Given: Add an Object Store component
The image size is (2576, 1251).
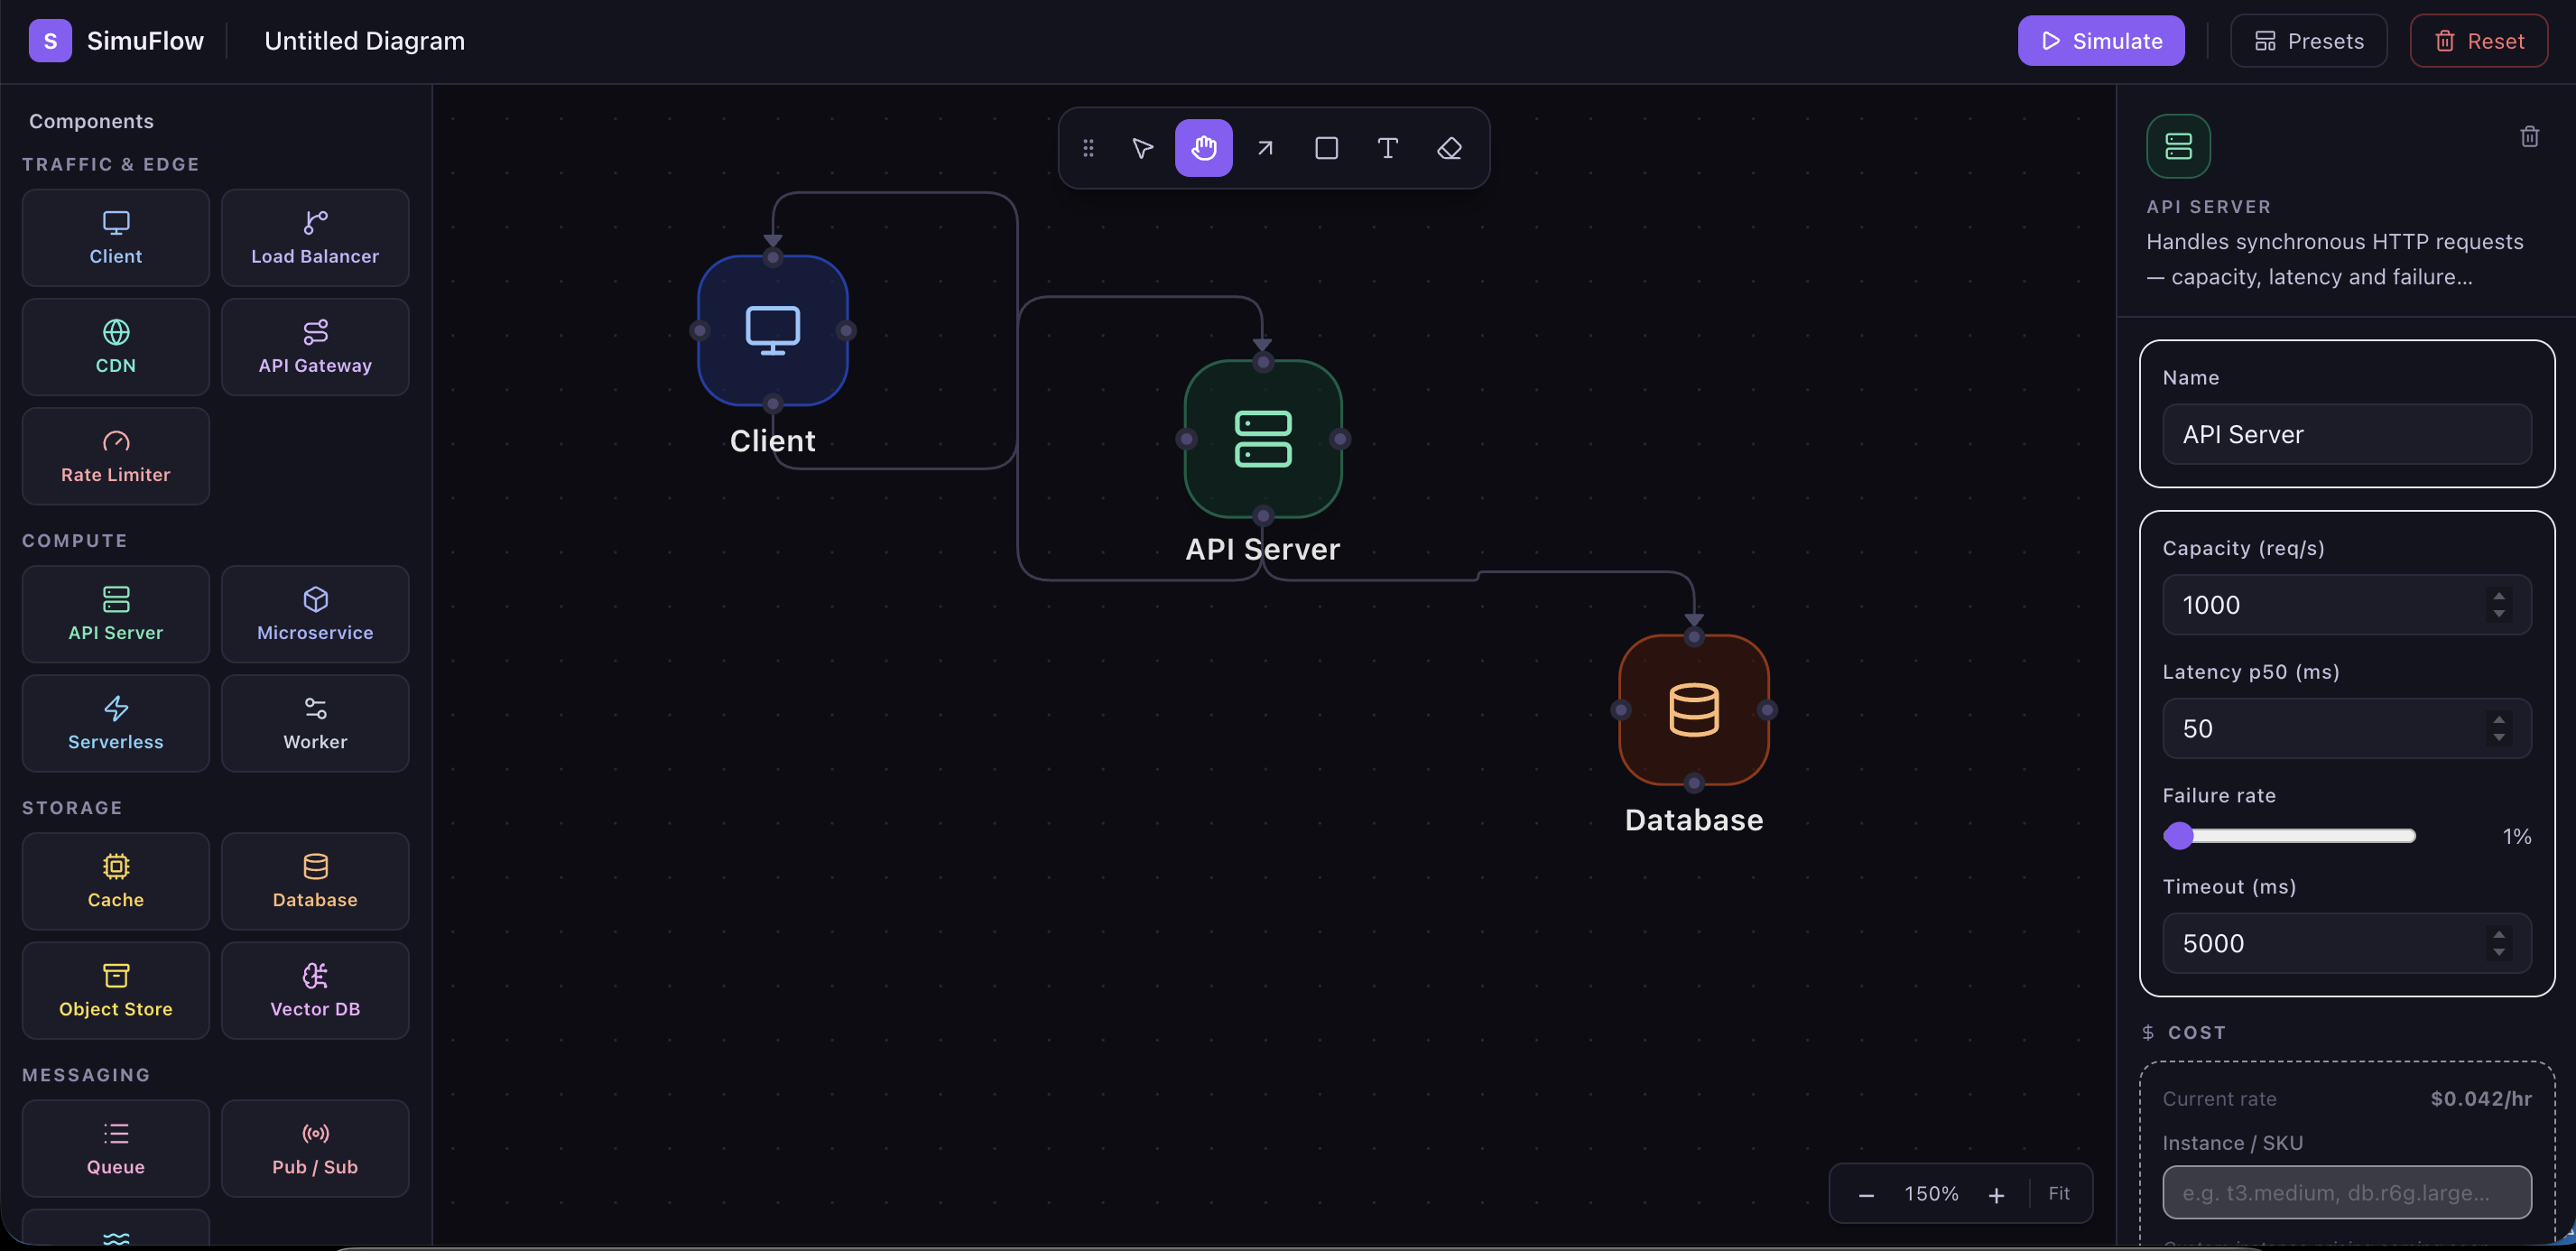Looking at the screenshot, I should click(116, 990).
